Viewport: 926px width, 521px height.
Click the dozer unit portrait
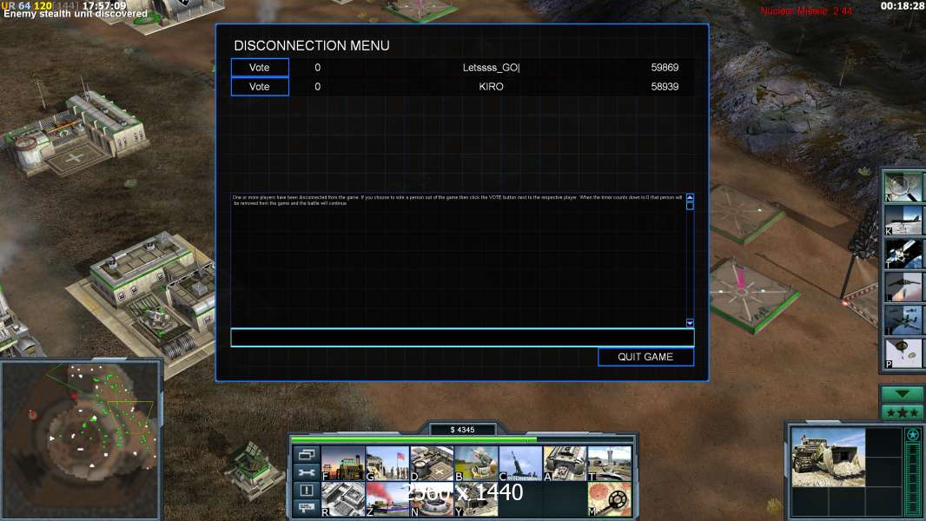(x=828, y=458)
